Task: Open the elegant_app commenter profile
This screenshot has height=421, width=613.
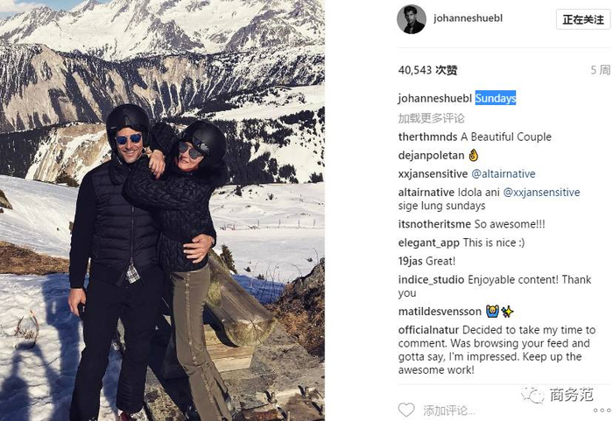Action: click(x=428, y=242)
